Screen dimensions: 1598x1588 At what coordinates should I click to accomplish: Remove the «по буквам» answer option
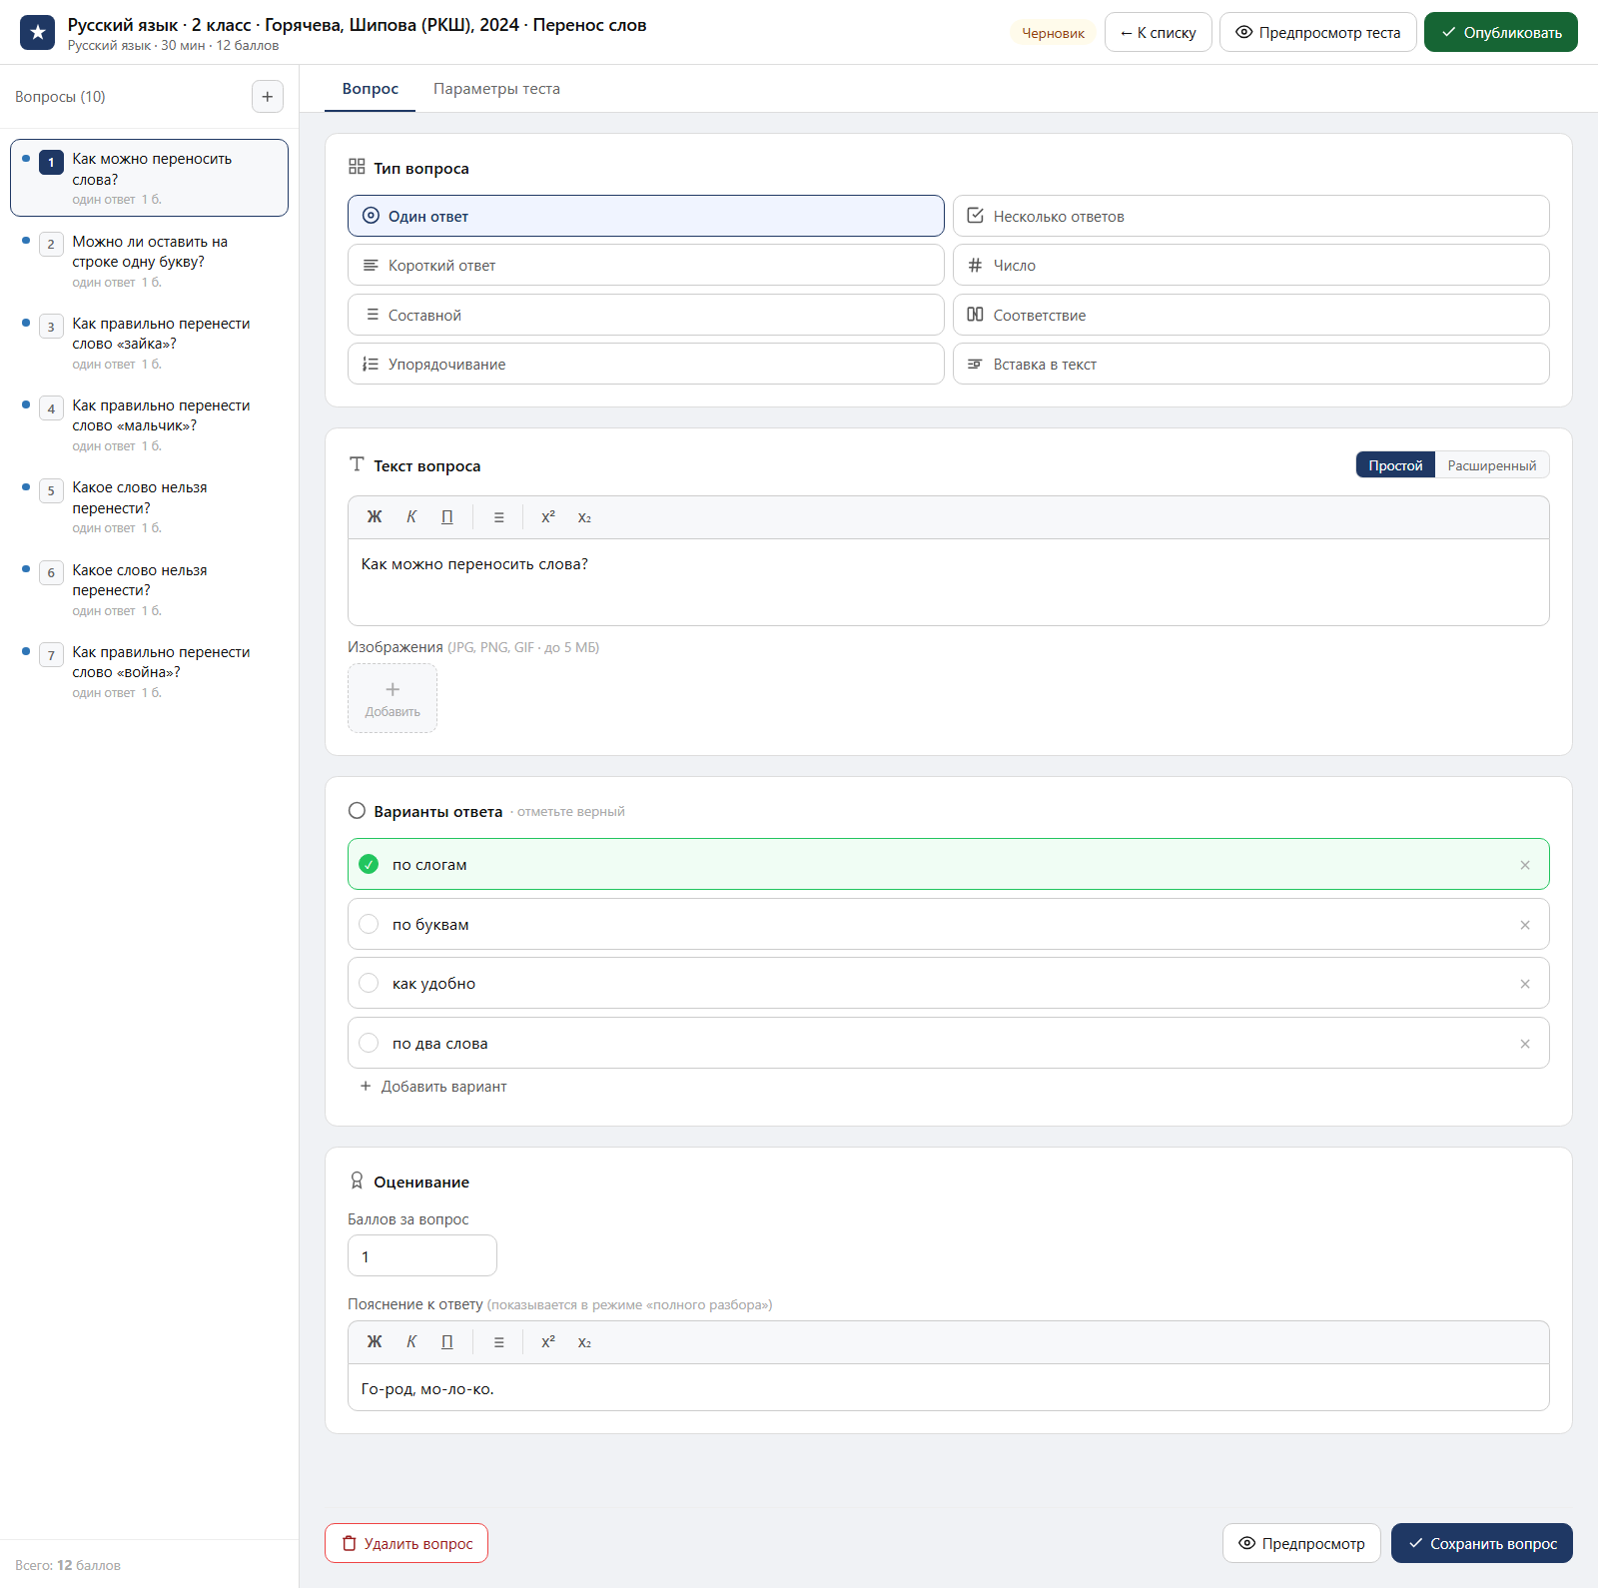pyautogui.click(x=1525, y=925)
